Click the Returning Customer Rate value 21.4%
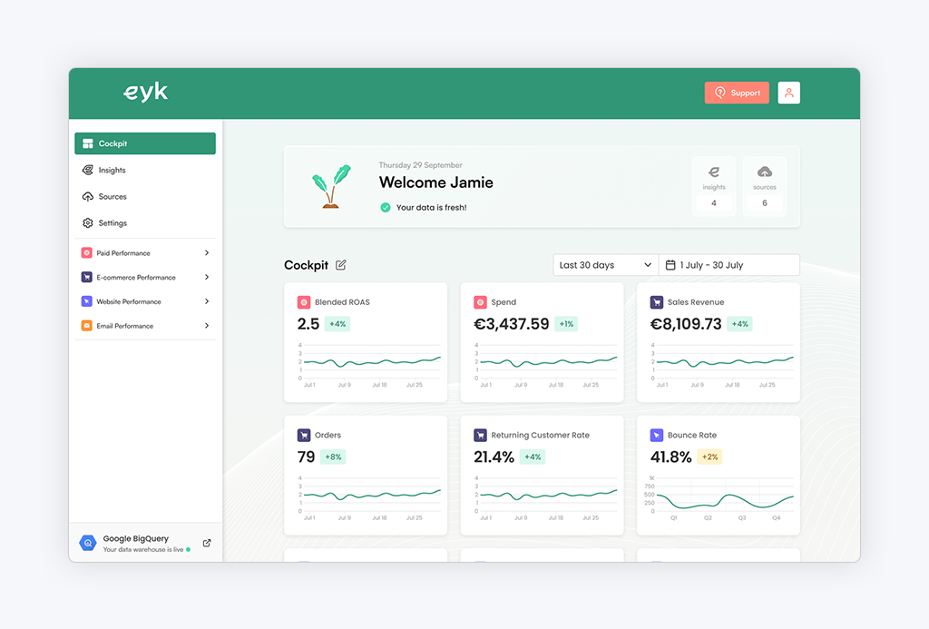 tap(494, 457)
